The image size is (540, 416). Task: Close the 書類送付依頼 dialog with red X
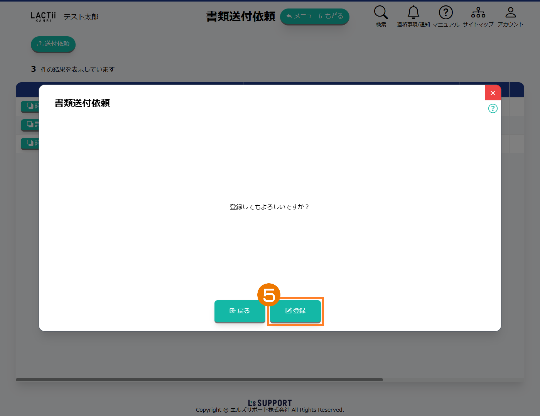tap(493, 93)
